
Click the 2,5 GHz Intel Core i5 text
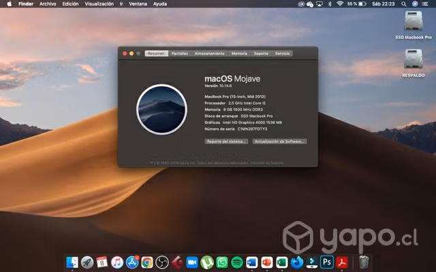coord(247,103)
